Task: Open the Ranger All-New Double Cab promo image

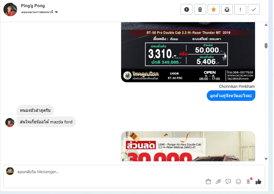Action: 188,146
